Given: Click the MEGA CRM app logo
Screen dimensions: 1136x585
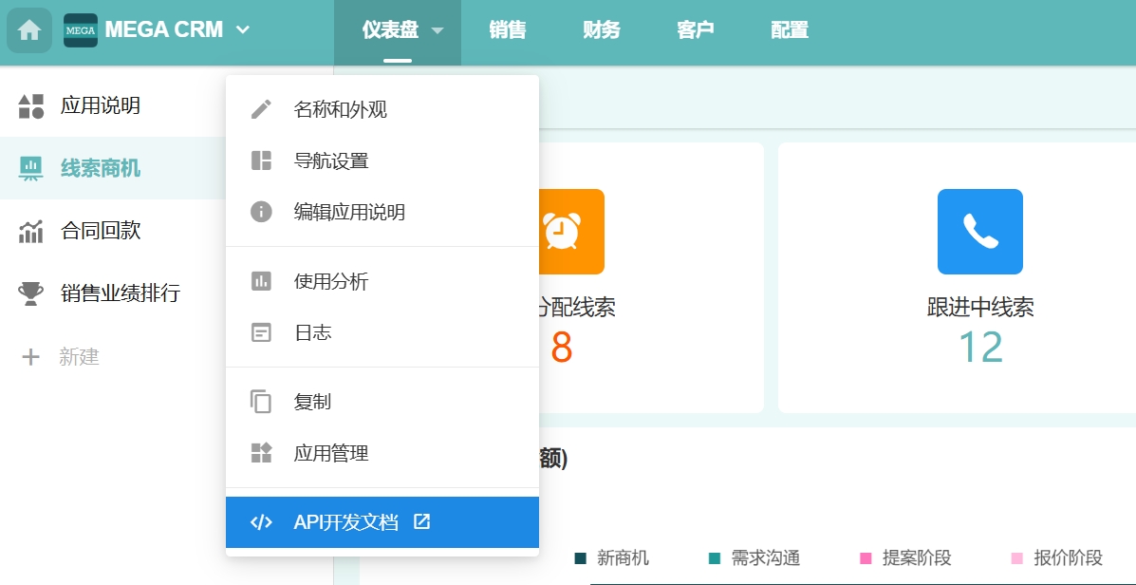Looking at the screenshot, I should click(x=81, y=30).
